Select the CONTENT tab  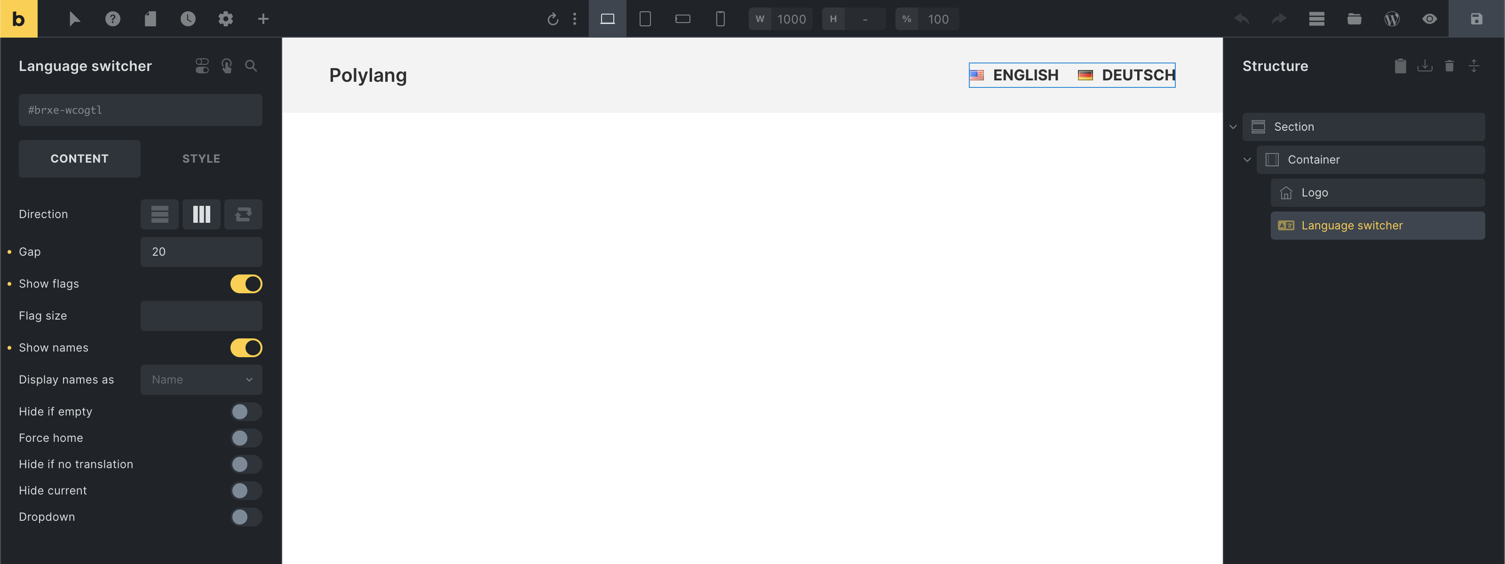click(x=79, y=159)
